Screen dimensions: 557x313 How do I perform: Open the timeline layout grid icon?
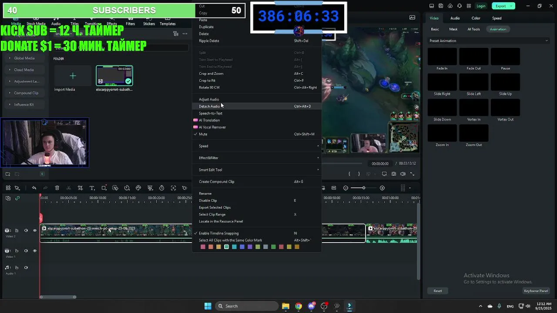[8, 188]
